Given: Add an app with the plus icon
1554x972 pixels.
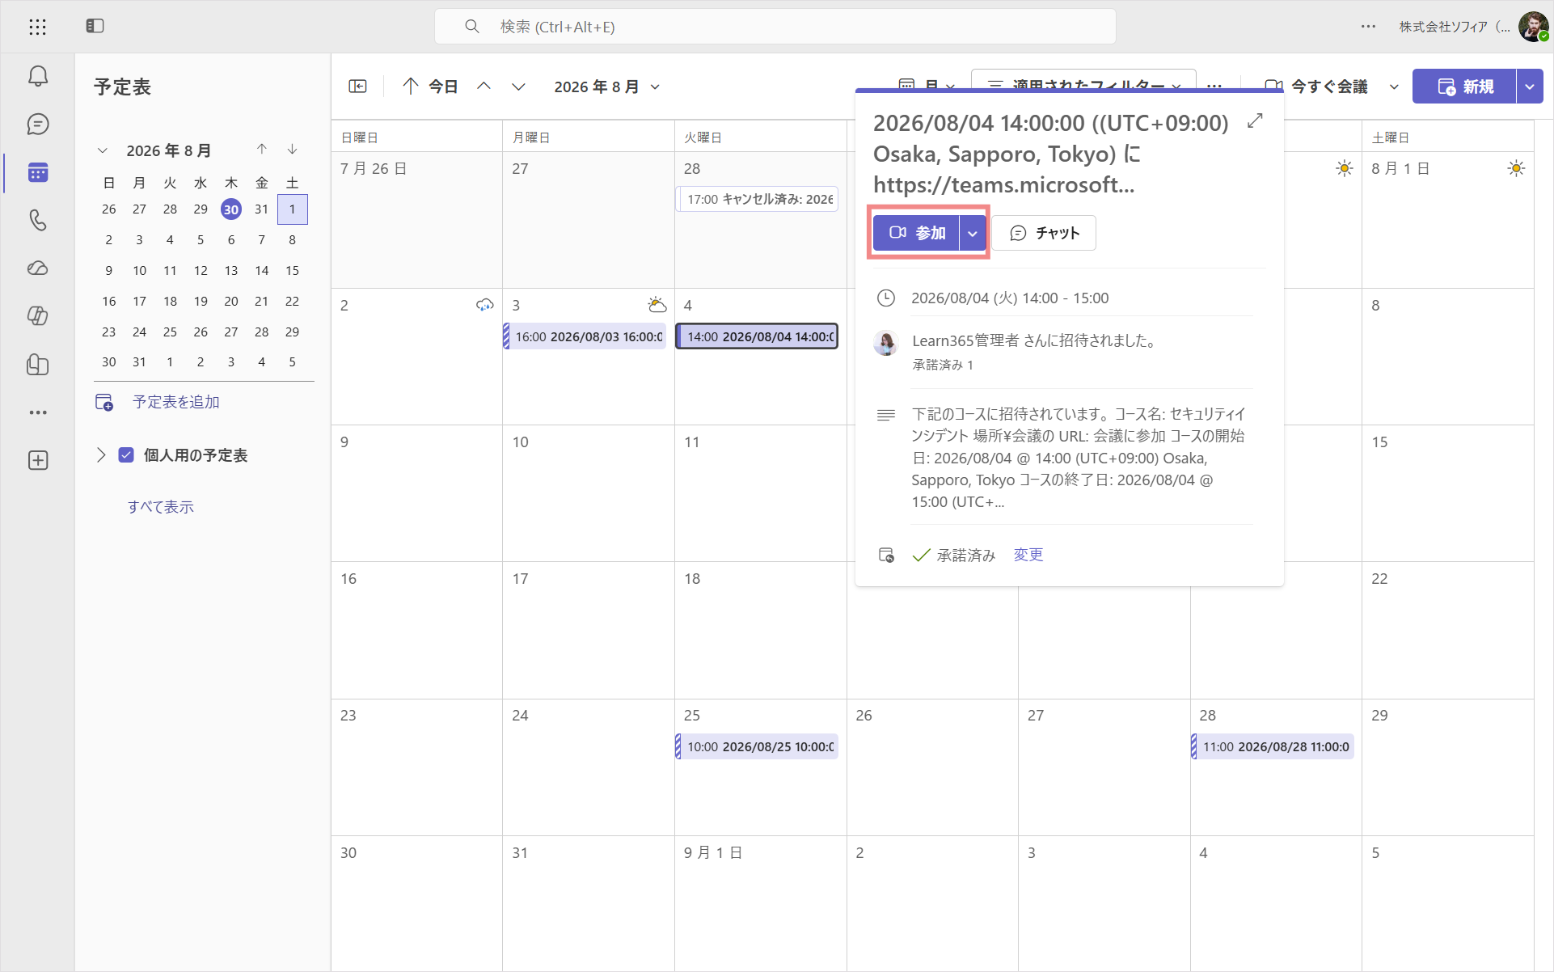Looking at the screenshot, I should pos(38,460).
